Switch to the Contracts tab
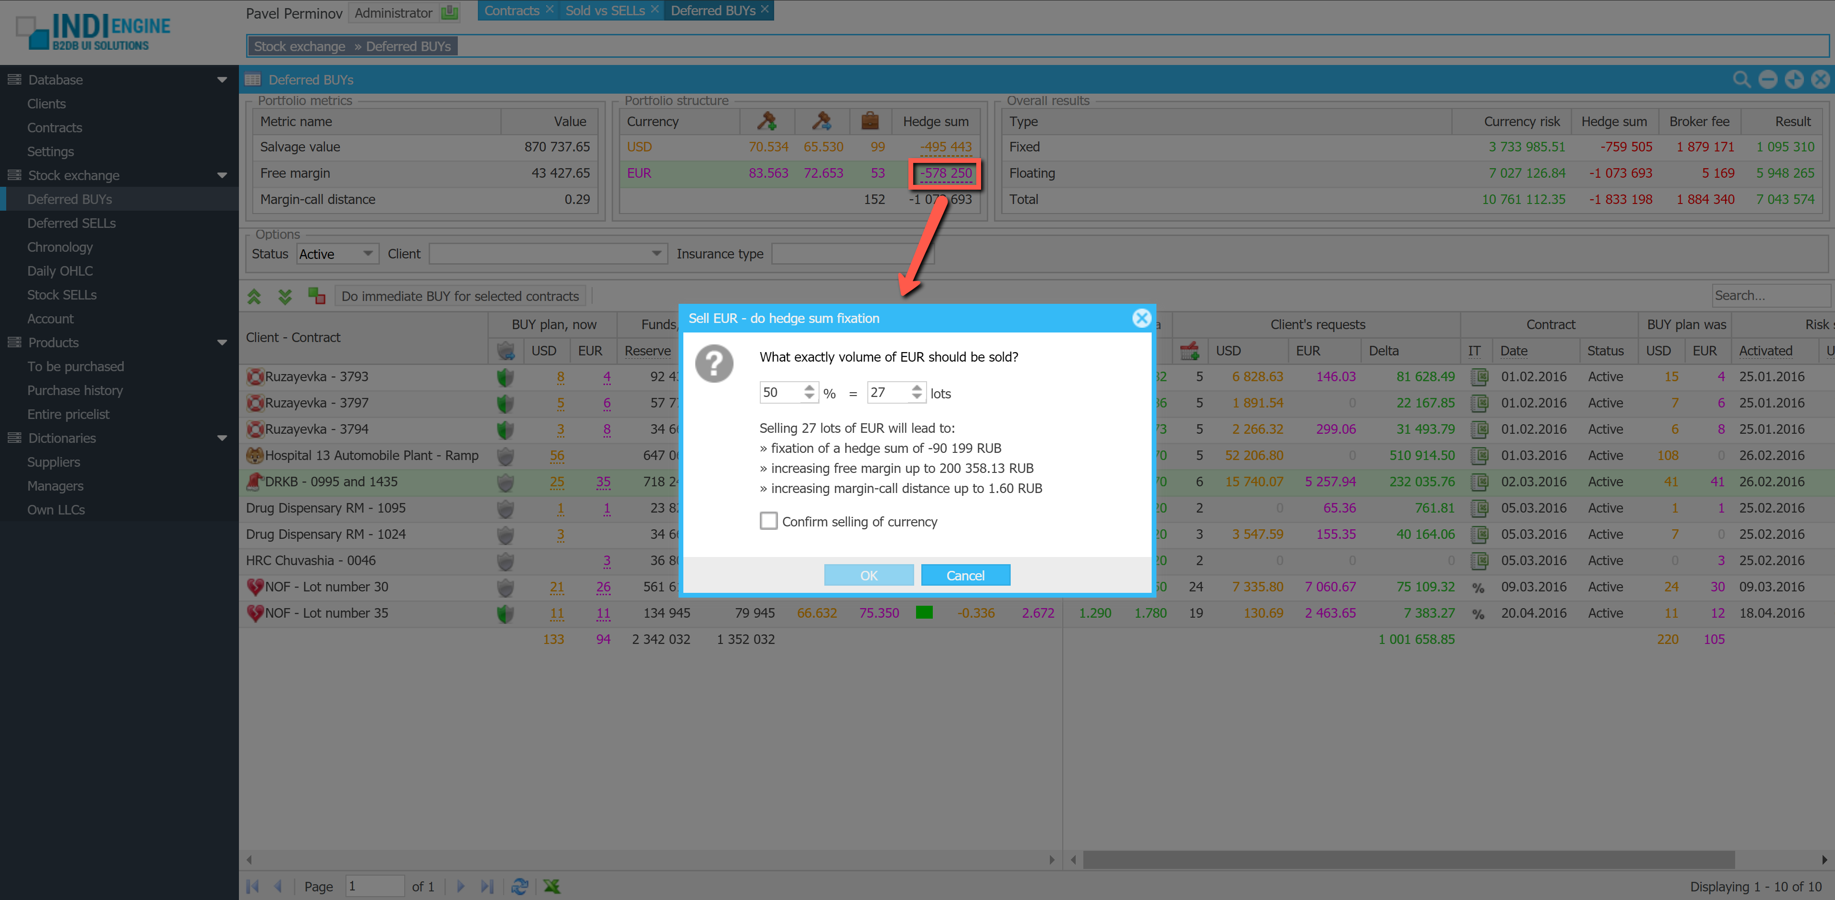 click(x=511, y=11)
